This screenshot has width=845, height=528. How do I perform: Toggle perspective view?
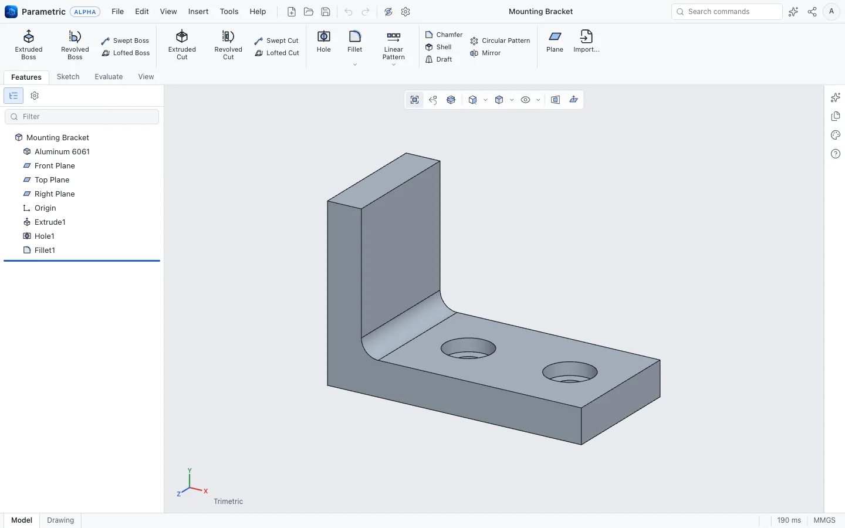(556, 100)
